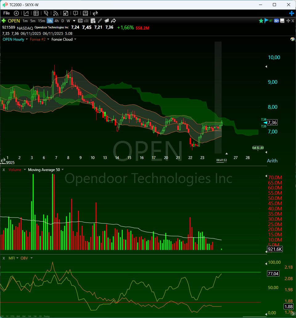Close the MFI pane with its X
296x318 pixels.
click(4, 258)
